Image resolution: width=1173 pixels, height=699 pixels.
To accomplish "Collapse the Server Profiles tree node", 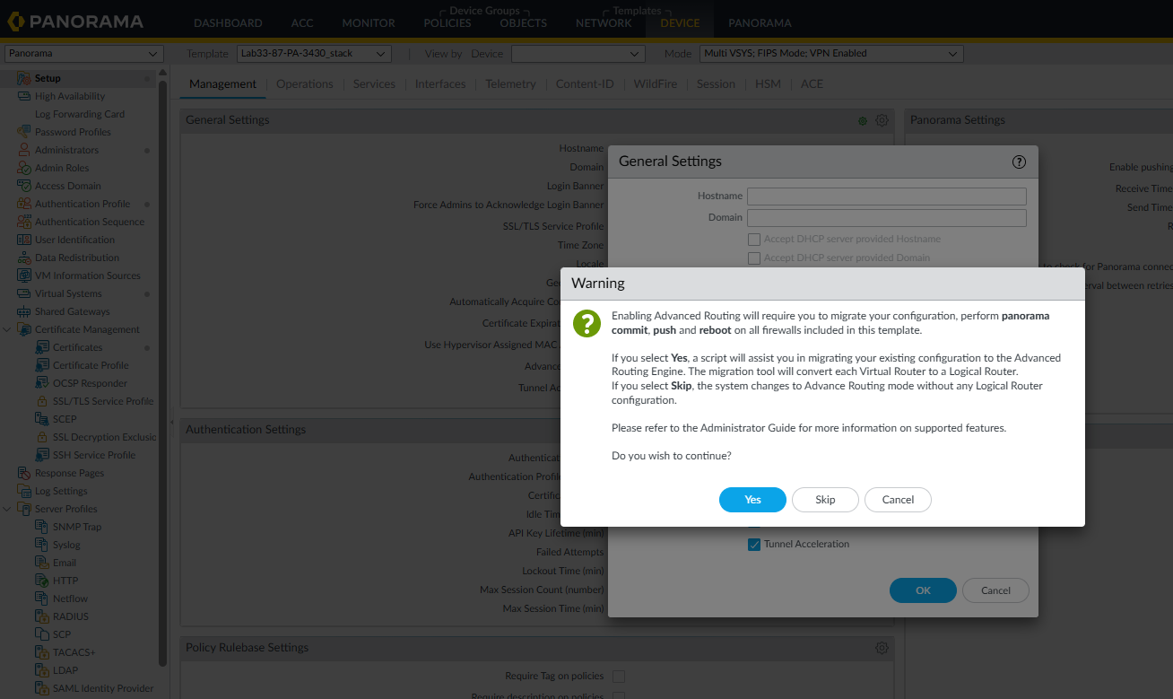I will [x=8, y=509].
